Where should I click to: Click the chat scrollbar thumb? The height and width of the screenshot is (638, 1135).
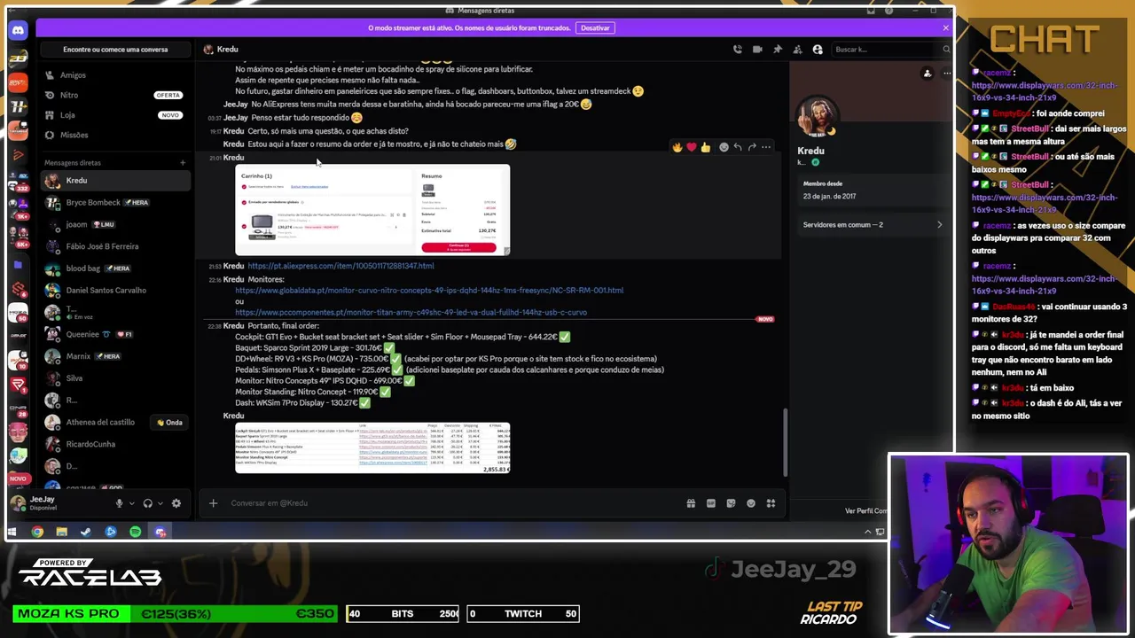point(785,443)
